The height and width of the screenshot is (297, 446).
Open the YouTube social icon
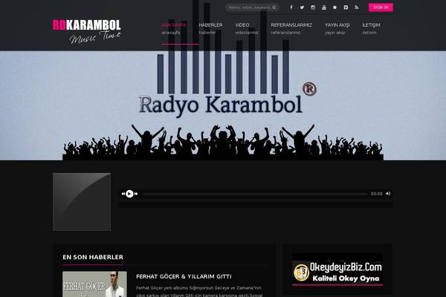324,7
